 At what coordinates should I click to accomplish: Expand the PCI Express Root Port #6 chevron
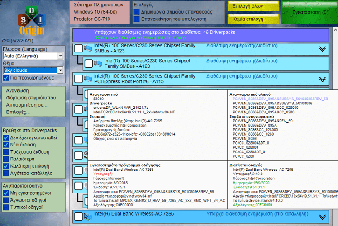click(322, 79)
